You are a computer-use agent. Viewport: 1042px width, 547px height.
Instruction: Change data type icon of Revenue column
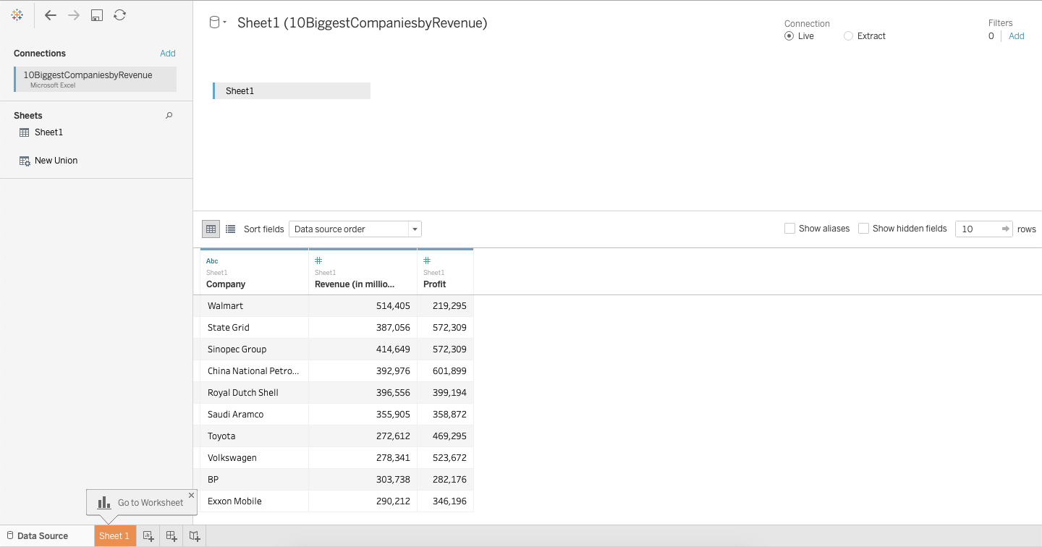pos(318,260)
